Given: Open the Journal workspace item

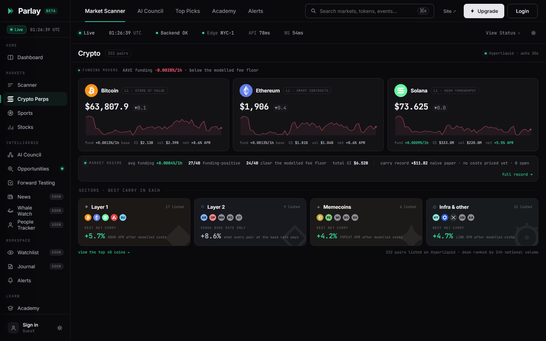Looking at the screenshot, I should pyautogui.click(x=35, y=267).
